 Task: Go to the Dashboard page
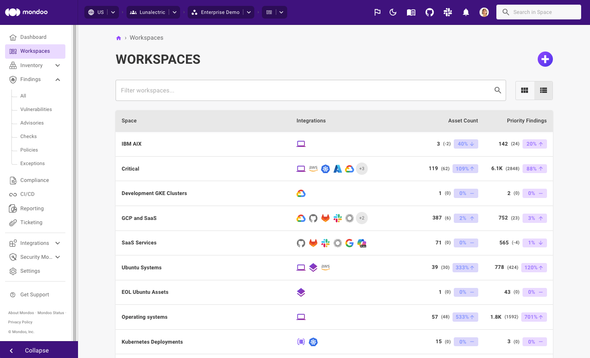tap(33, 37)
